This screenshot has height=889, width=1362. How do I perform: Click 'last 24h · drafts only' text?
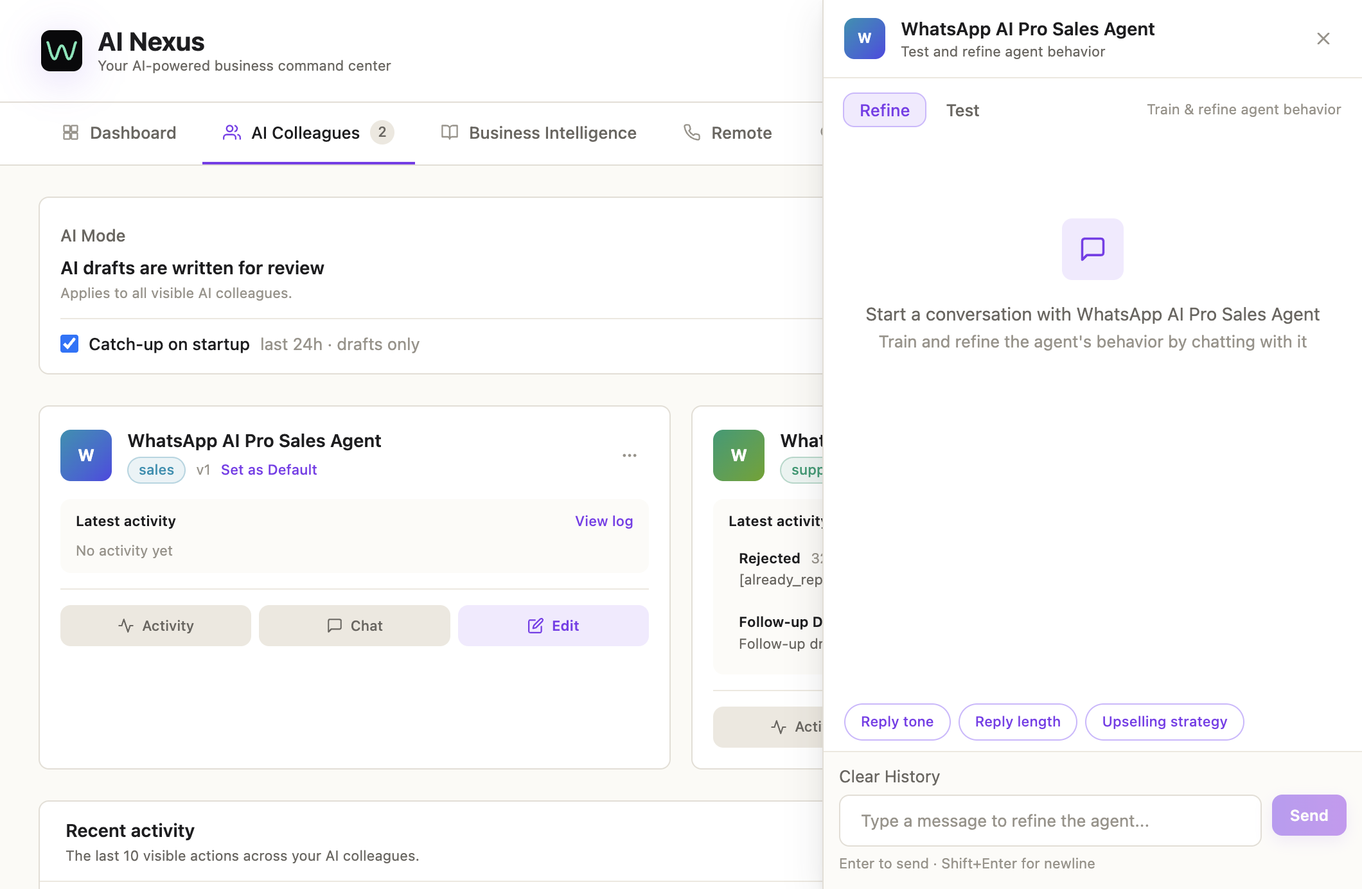coord(340,344)
